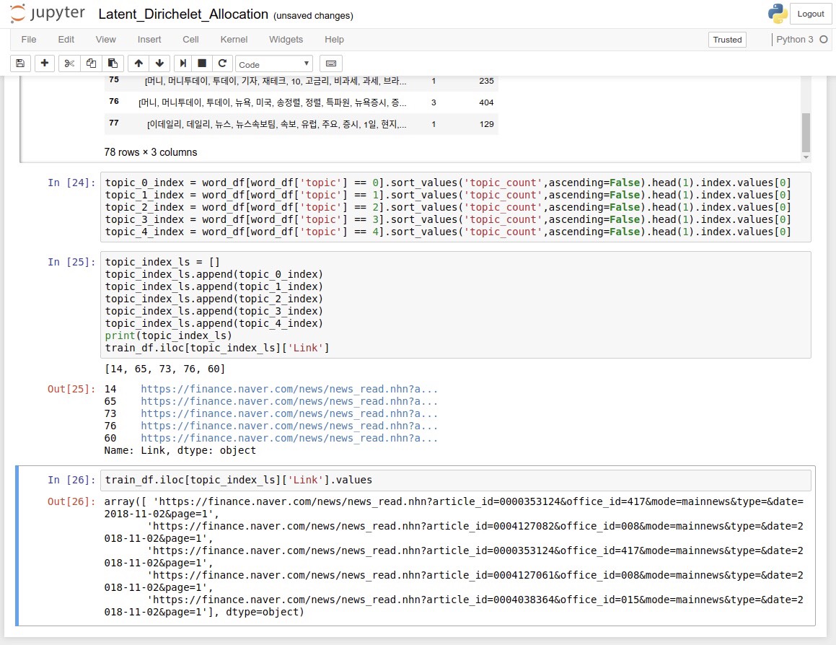The height and width of the screenshot is (645, 836).
Task: Open the Link URL for index 73
Action: click(289, 413)
